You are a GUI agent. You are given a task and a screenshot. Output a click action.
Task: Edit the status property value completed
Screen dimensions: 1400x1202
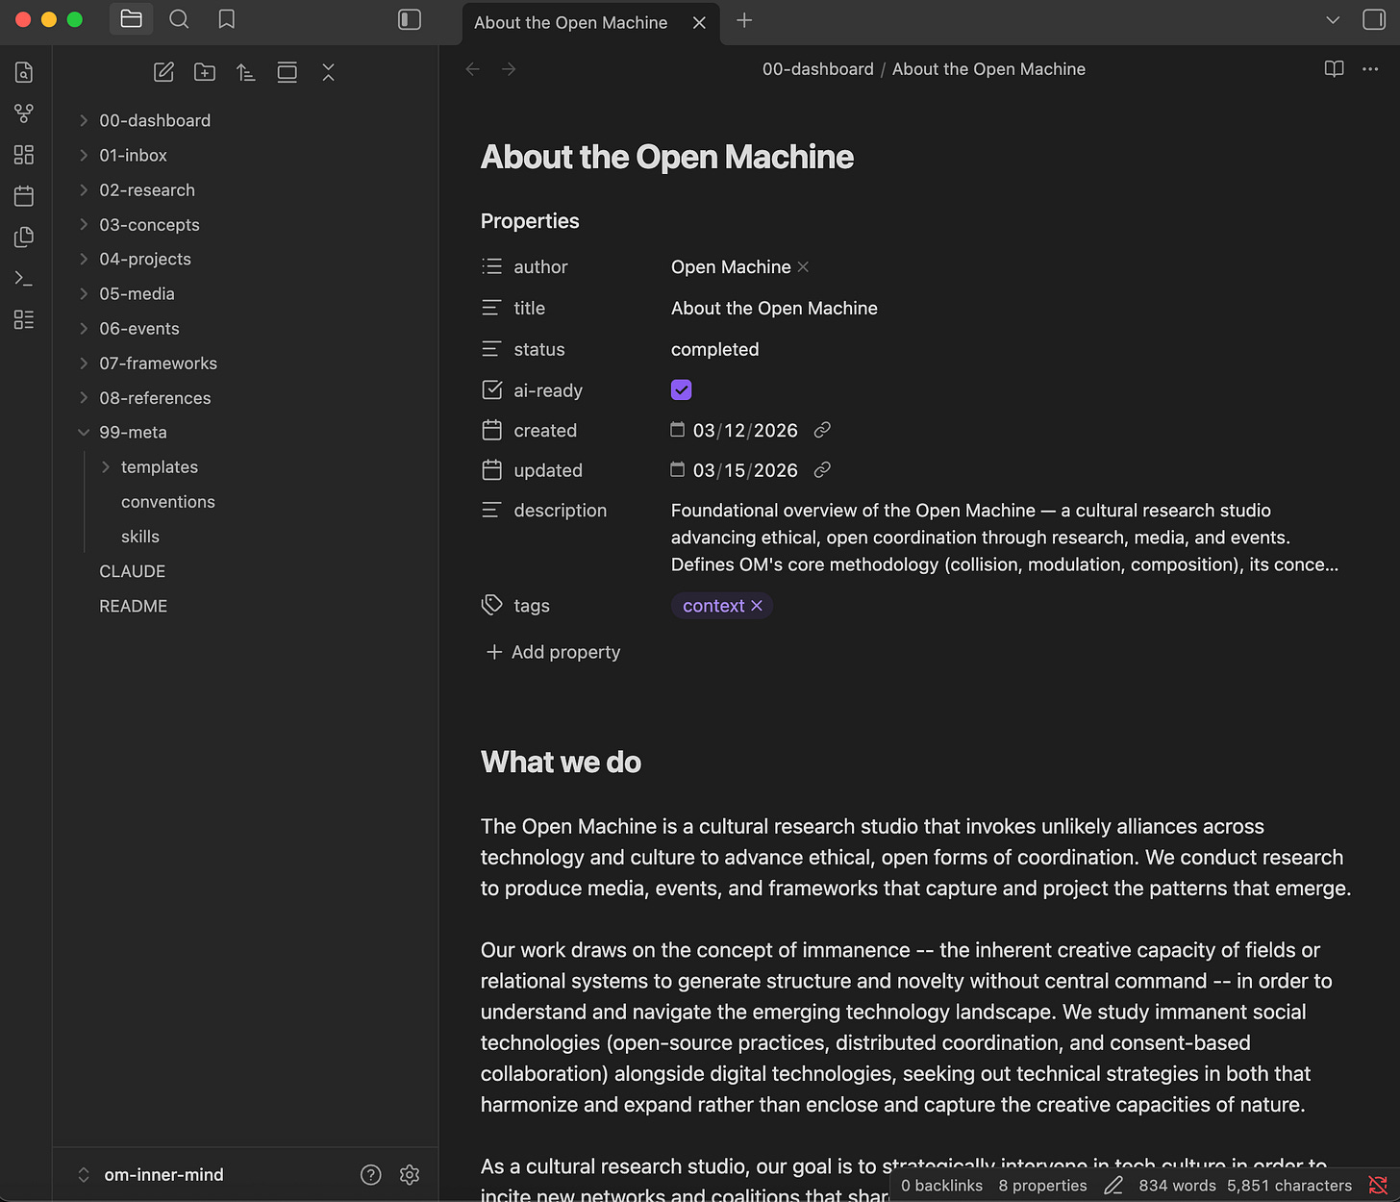click(x=714, y=349)
